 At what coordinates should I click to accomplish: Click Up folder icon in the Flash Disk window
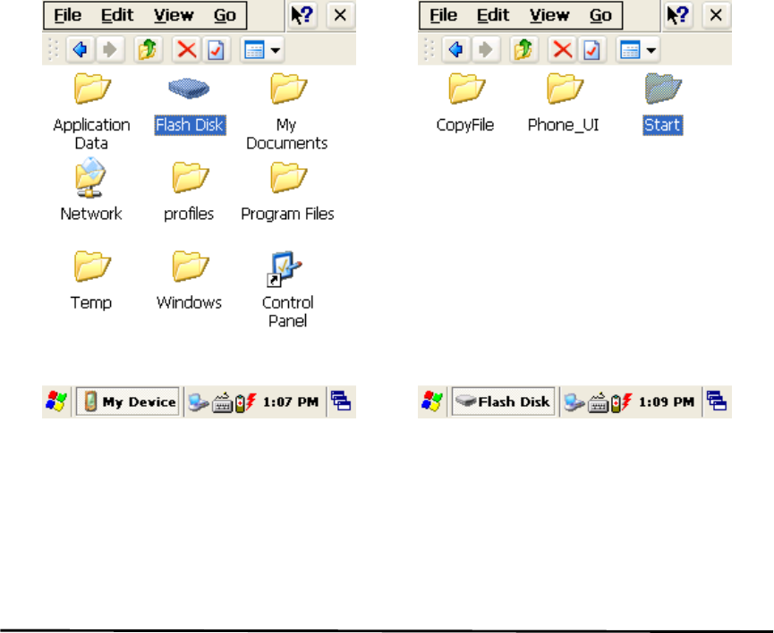[x=523, y=49]
